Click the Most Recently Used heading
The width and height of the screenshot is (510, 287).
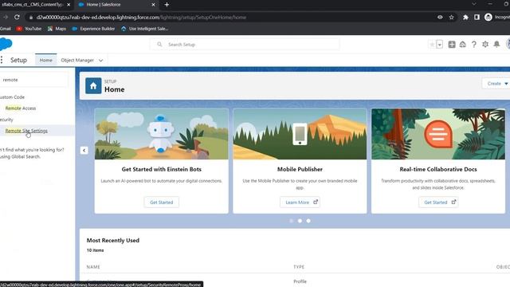[x=113, y=241]
